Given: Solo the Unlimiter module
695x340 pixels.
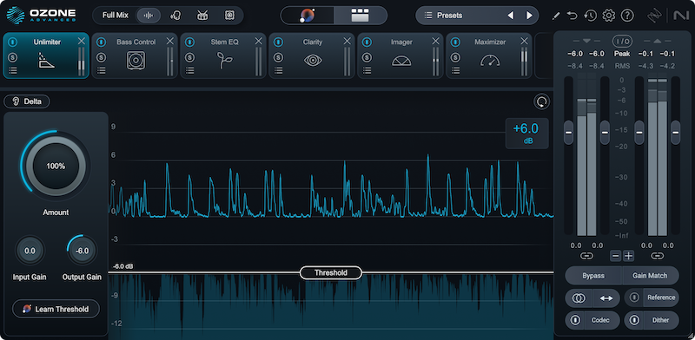Looking at the screenshot, I should click(13, 57).
